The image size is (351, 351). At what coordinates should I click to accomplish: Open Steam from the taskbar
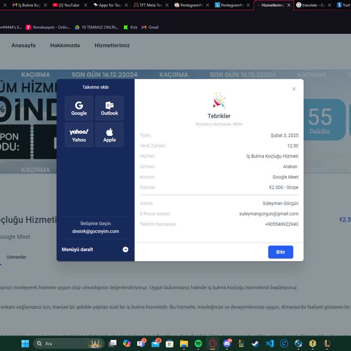[x=255, y=343]
